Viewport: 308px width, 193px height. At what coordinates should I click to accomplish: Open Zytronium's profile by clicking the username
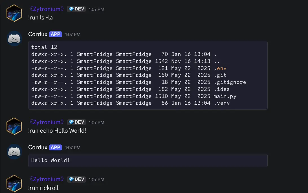(46, 9)
